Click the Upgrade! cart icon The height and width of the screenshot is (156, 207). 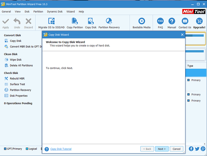pos(199,21)
